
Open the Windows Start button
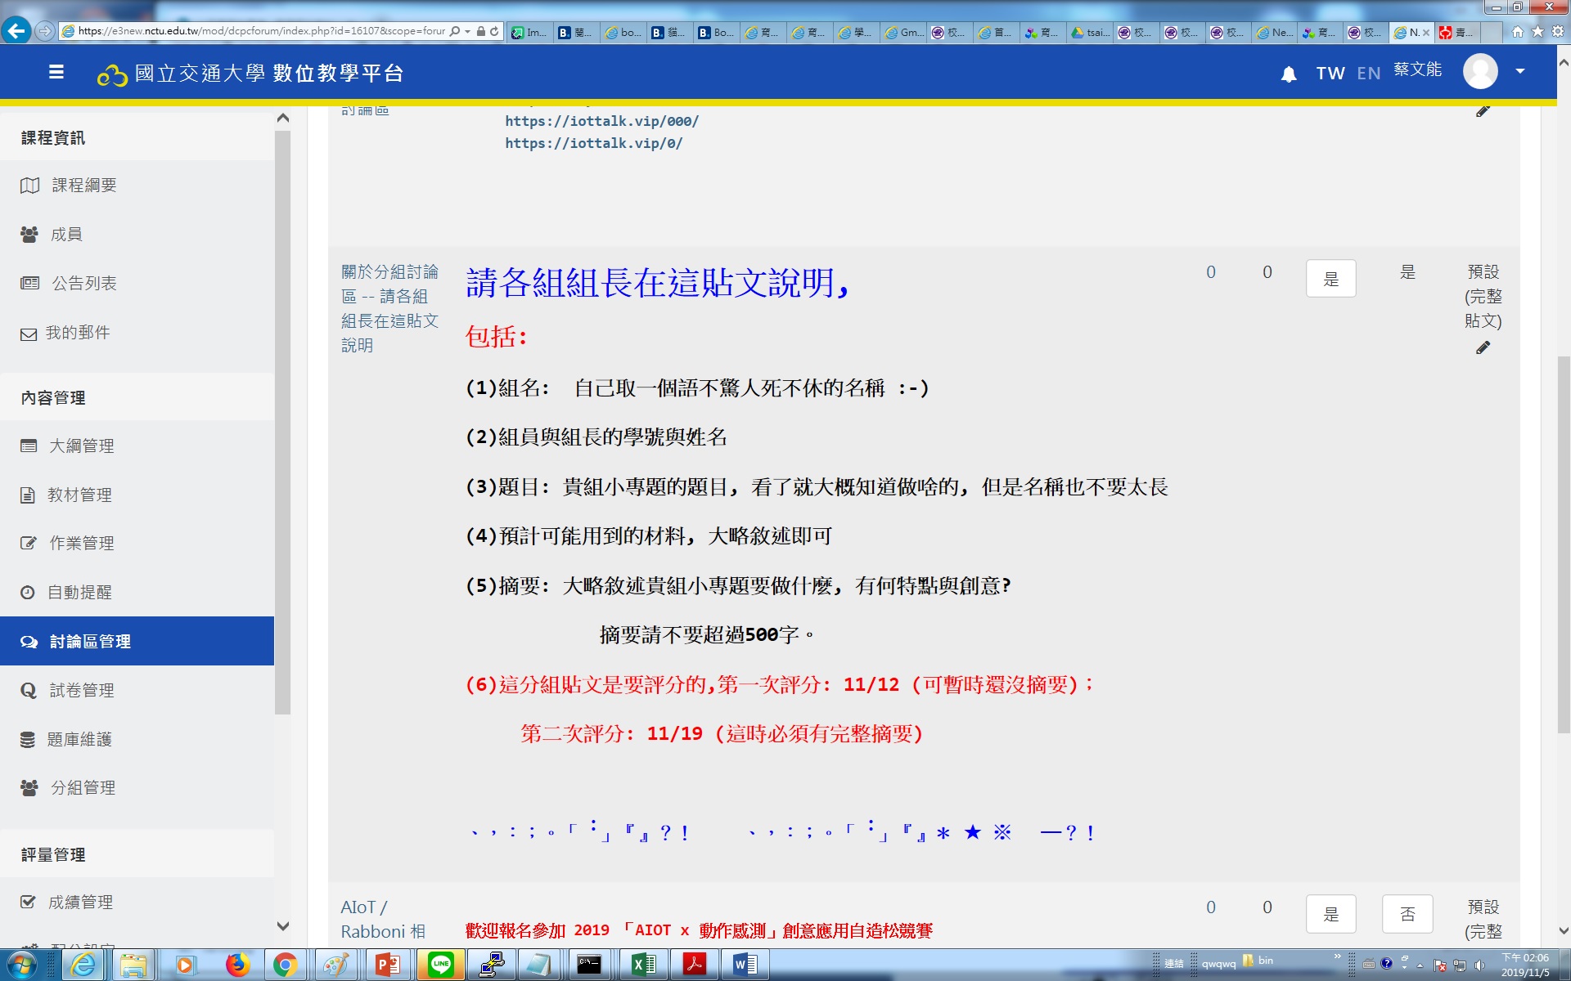(20, 965)
